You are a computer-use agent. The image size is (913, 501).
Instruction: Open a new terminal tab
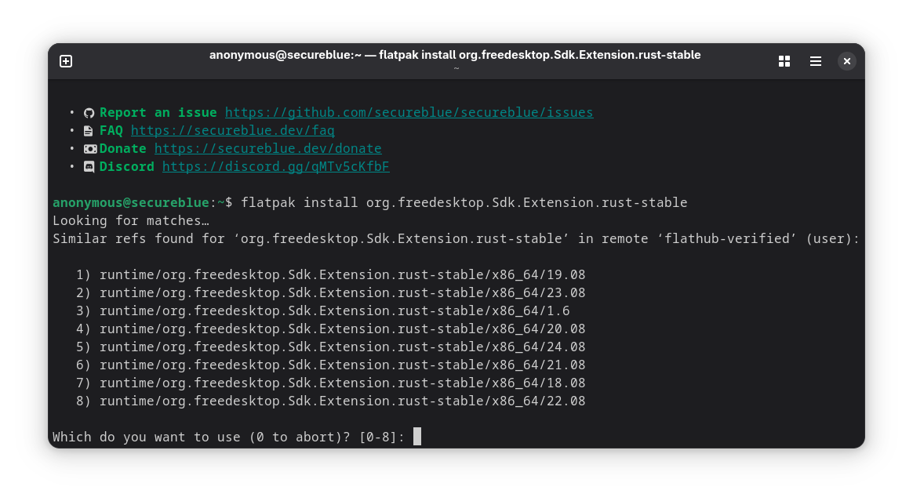(66, 61)
